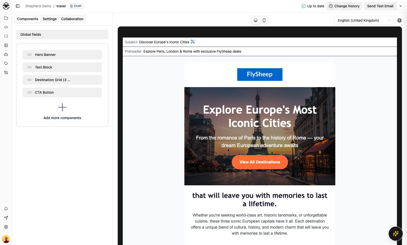Switch to the Settings tab

click(50, 19)
